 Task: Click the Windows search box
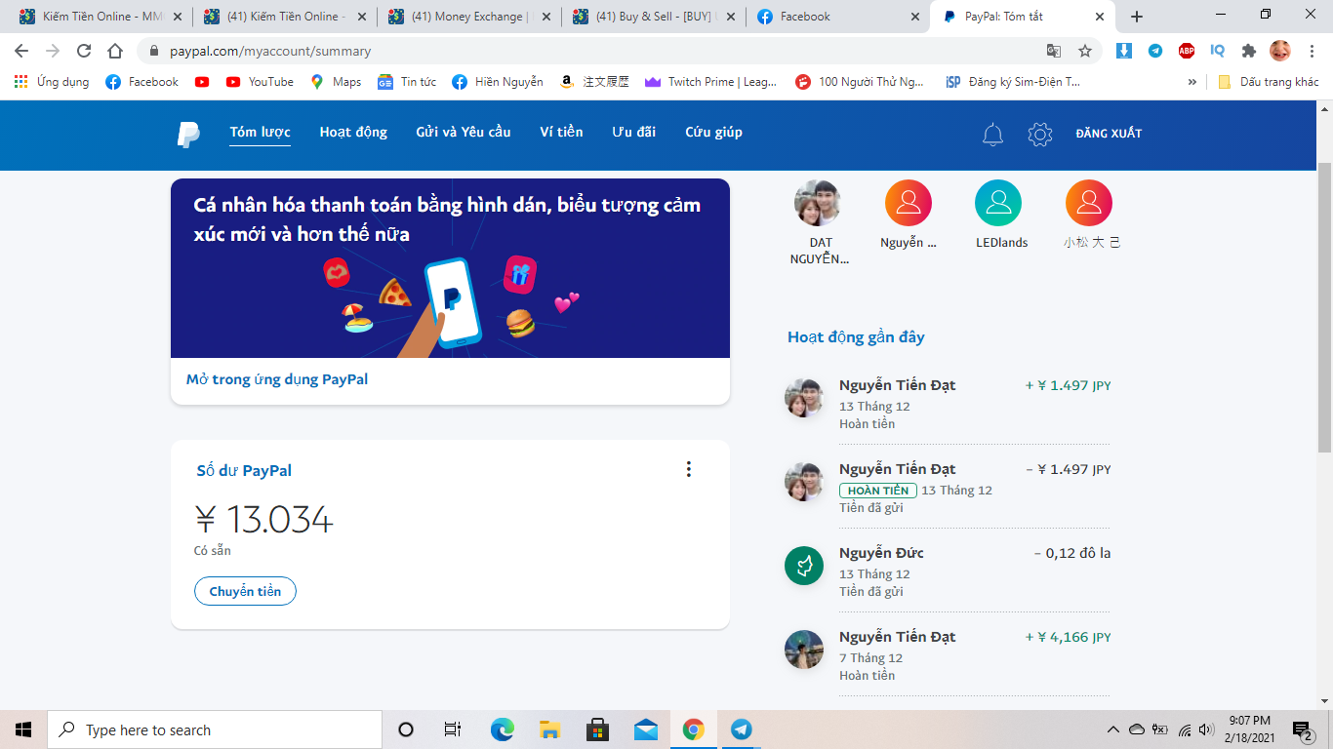(215, 729)
